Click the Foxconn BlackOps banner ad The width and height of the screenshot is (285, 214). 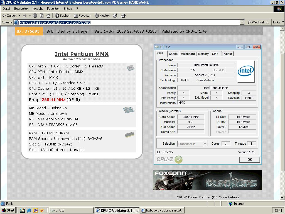click(x=208, y=180)
